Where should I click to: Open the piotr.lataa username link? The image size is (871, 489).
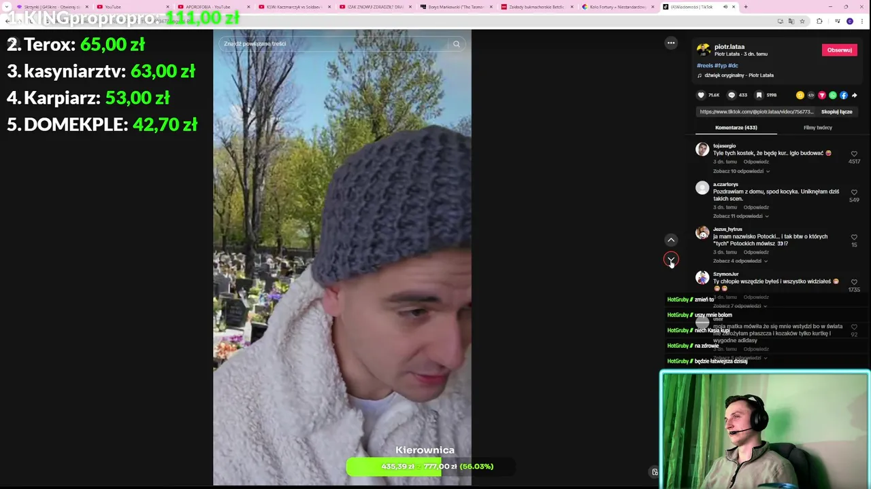point(729,47)
